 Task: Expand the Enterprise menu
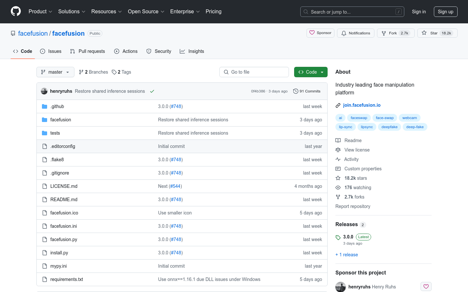click(x=185, y=12)
